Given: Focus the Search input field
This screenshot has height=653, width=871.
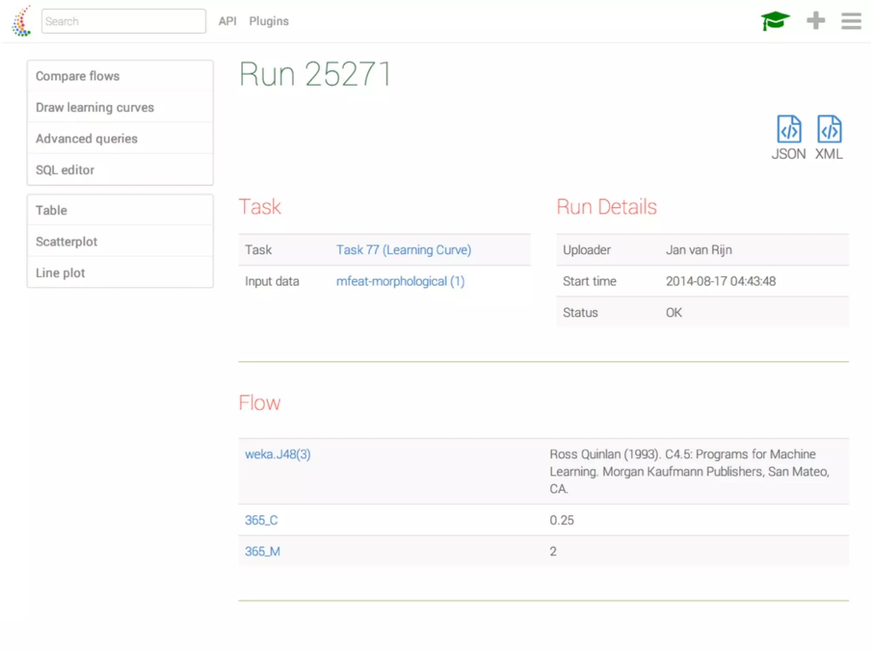Looking at the screenshot, I should [x=123, y=21].
